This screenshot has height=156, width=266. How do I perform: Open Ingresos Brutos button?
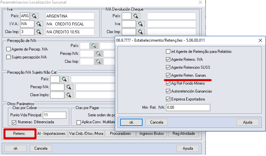152,134
